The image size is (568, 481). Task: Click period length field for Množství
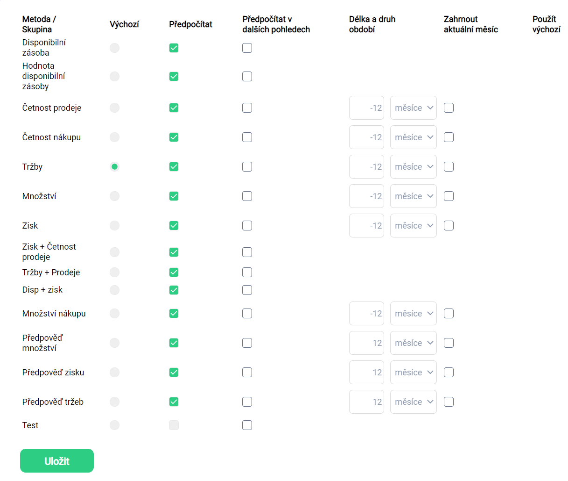click(x=366, y=196)
